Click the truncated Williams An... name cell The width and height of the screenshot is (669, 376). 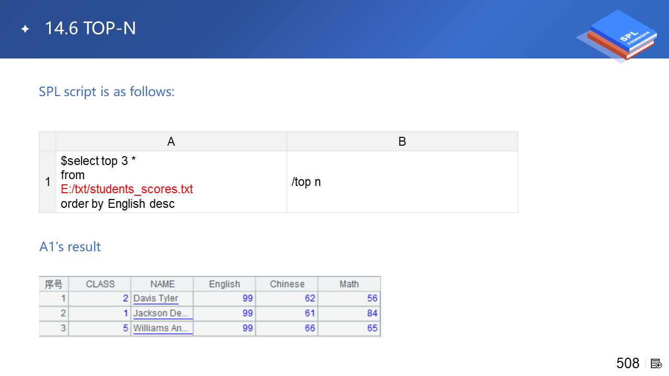click(x=161, y=328)
